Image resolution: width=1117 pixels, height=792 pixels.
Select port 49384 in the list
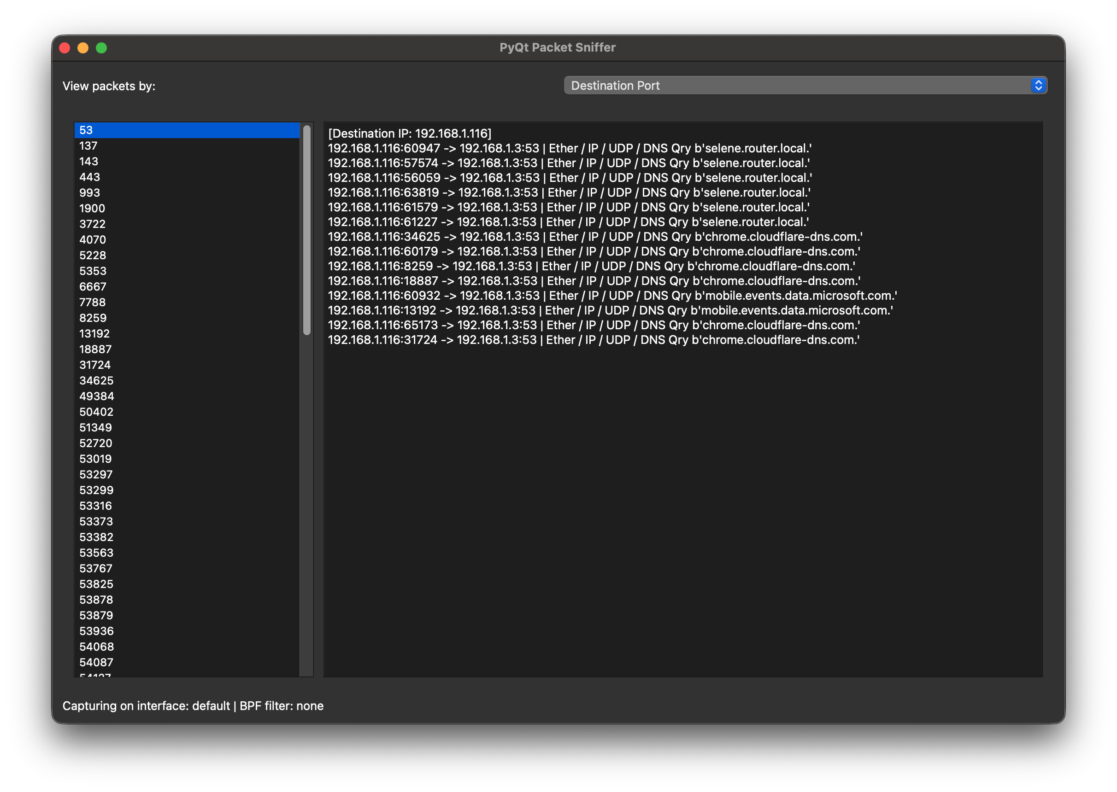97,396
